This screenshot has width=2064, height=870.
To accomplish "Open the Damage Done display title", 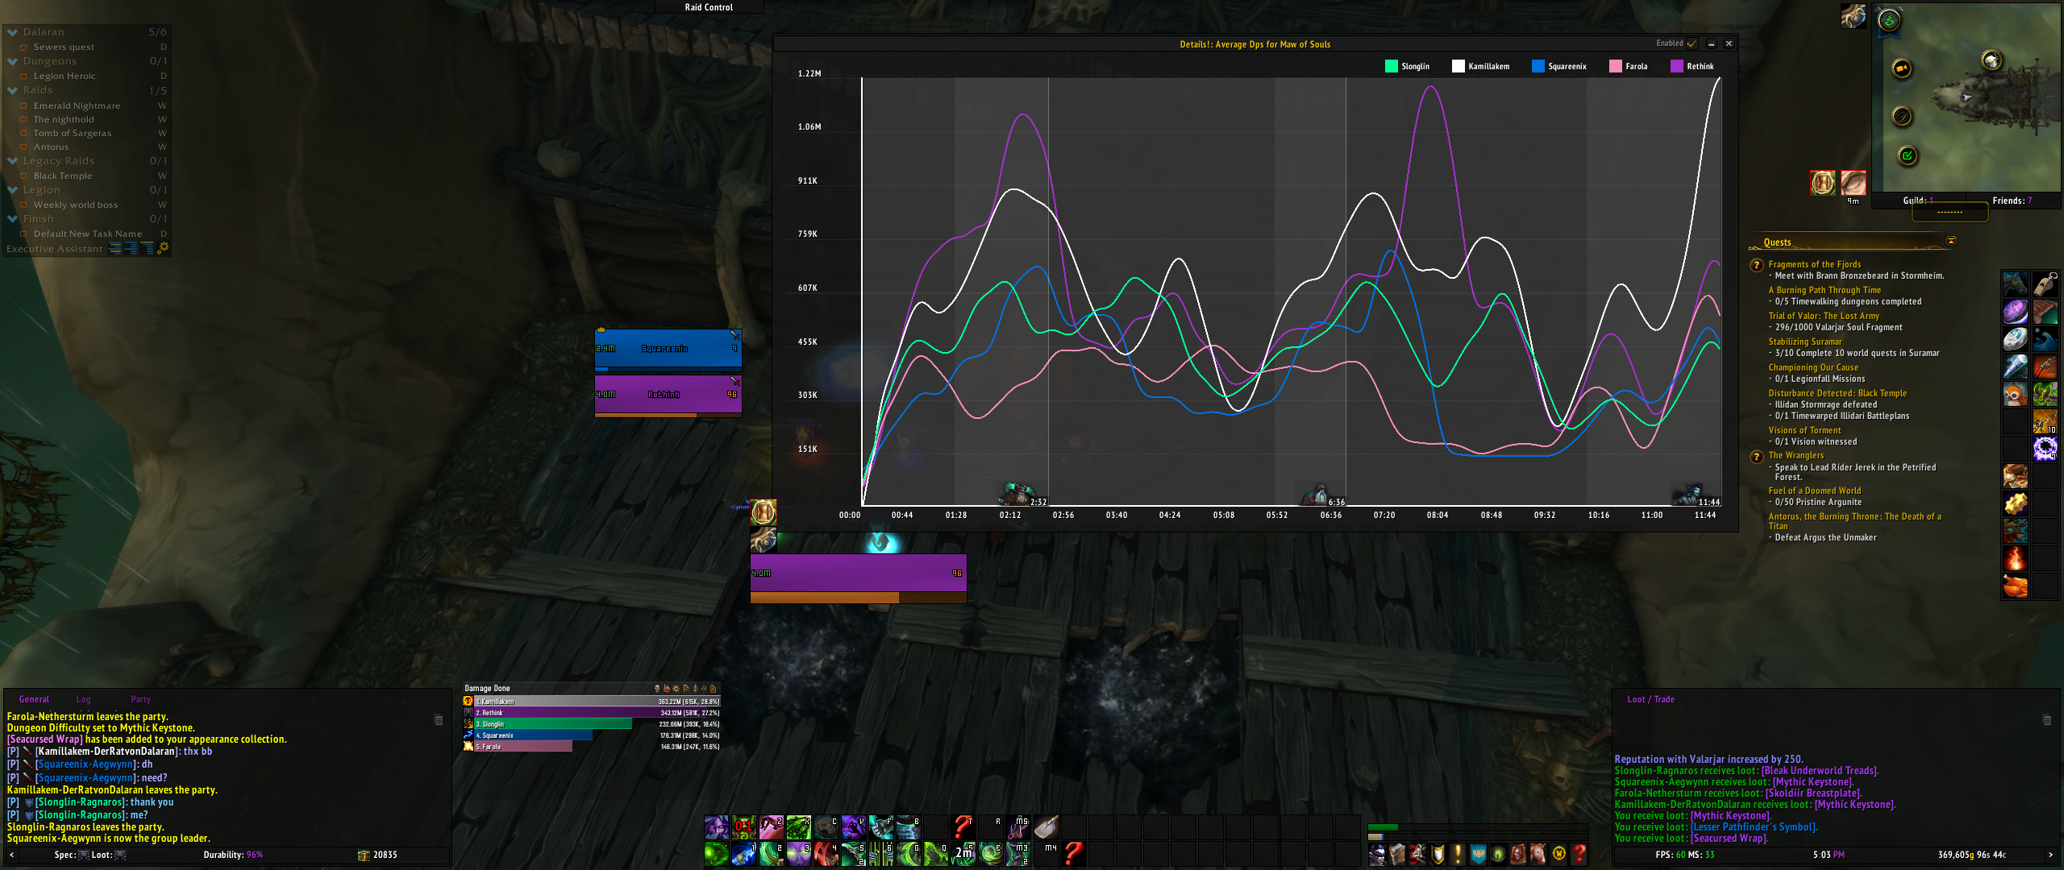I will [x=487, y=689].
